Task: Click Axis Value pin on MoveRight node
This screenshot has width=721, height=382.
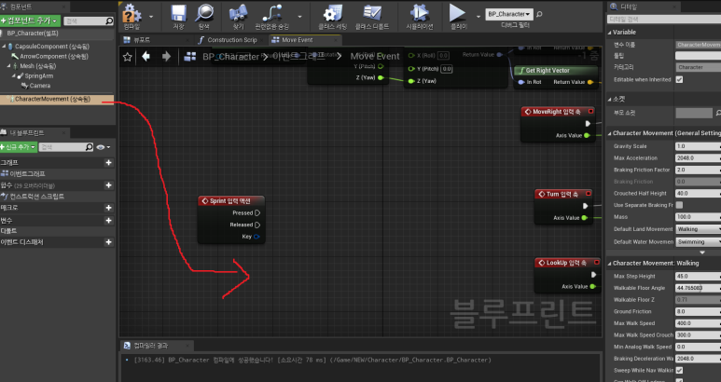Action: click(587, 135)
